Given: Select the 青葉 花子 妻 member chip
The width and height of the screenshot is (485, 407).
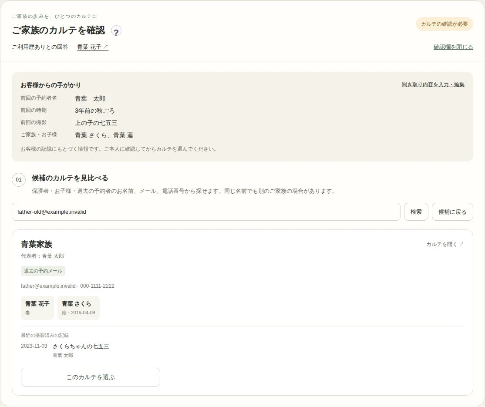Looking at the screenshot, I should point(37,308).
